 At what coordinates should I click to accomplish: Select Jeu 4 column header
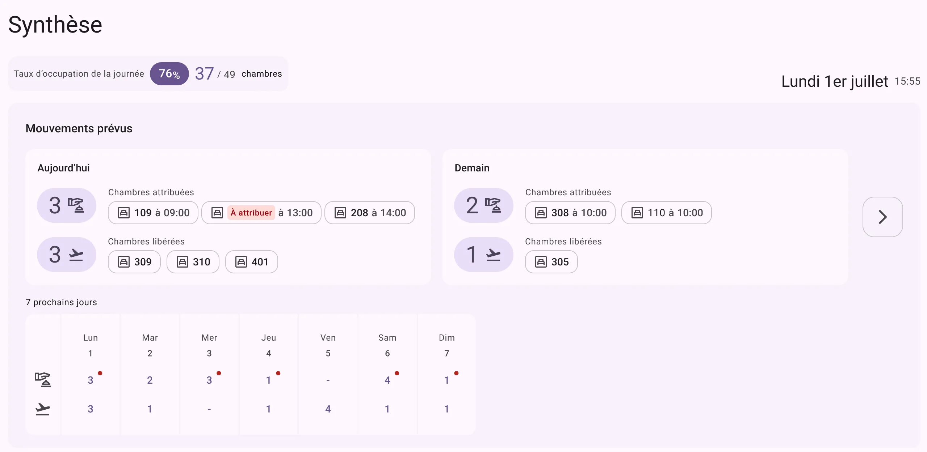(x=269, y=345)
